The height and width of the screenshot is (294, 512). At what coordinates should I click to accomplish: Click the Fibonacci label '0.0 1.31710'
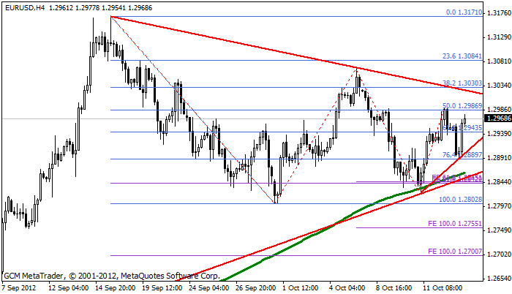point(464,12)
